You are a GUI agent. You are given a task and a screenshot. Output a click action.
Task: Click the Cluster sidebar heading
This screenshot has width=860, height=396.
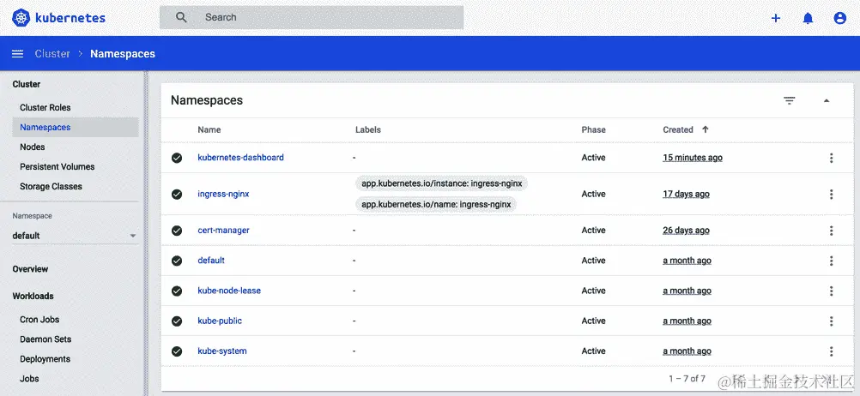tap(27, 84)
